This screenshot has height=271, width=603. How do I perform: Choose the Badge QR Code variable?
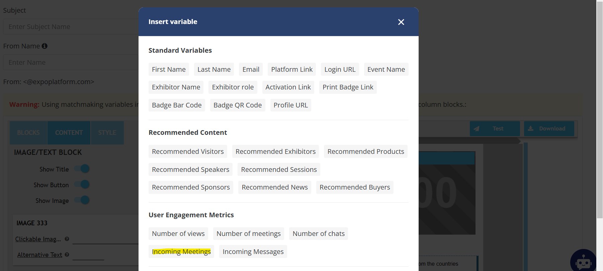(238, 105)
